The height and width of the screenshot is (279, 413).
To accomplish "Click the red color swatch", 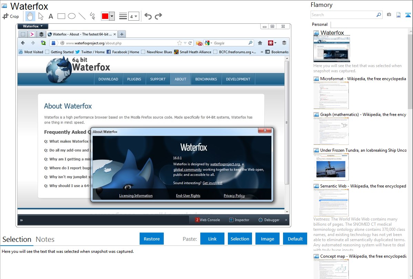I will (x=105, y=16).
